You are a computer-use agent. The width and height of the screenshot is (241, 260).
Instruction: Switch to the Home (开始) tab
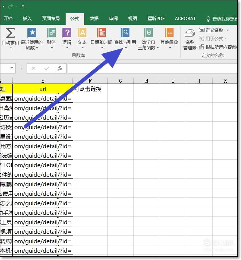click(8, 18)
